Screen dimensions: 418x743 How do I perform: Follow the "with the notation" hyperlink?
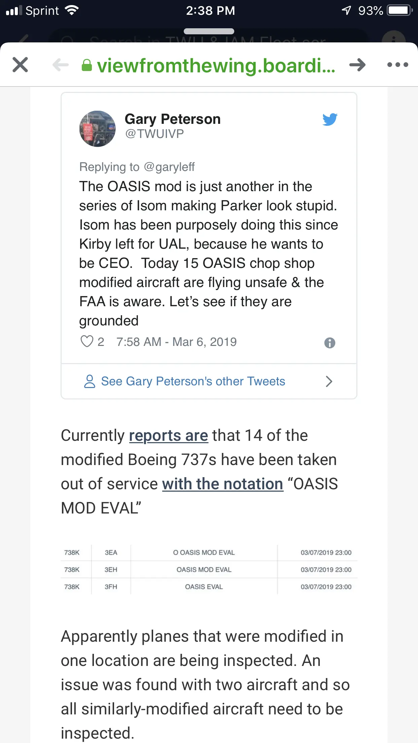tap(222, 484)
